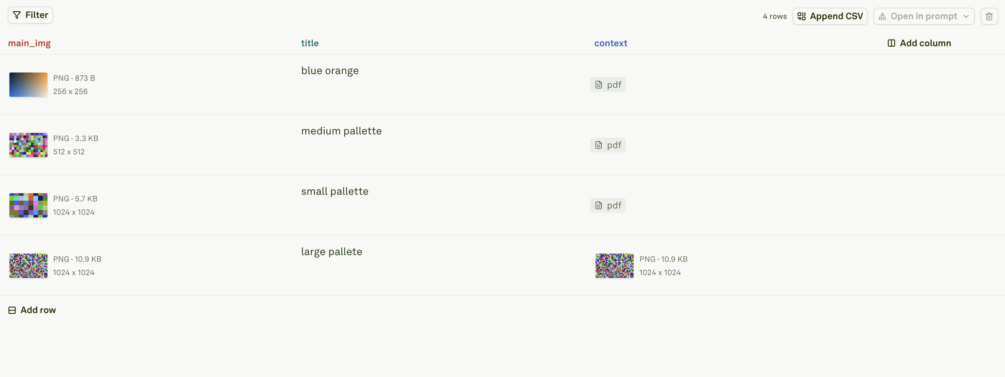
Task: Click the pdf chip in the small pallette row
Action: (x=608, y=205)
